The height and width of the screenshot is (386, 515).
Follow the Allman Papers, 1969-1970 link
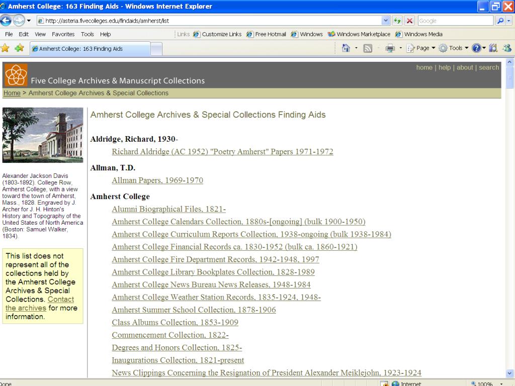(157, 180)
